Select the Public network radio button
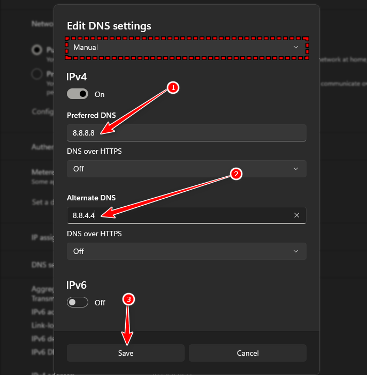 [37, 50]
